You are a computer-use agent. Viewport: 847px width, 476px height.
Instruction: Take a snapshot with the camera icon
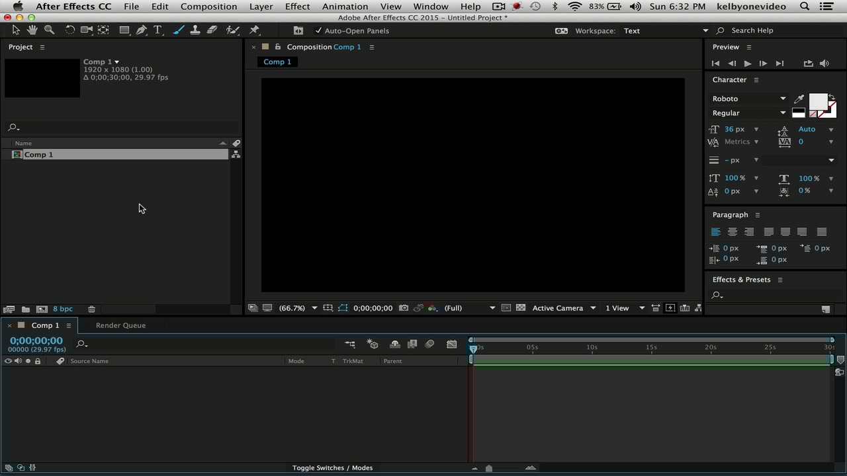(404, 308)
